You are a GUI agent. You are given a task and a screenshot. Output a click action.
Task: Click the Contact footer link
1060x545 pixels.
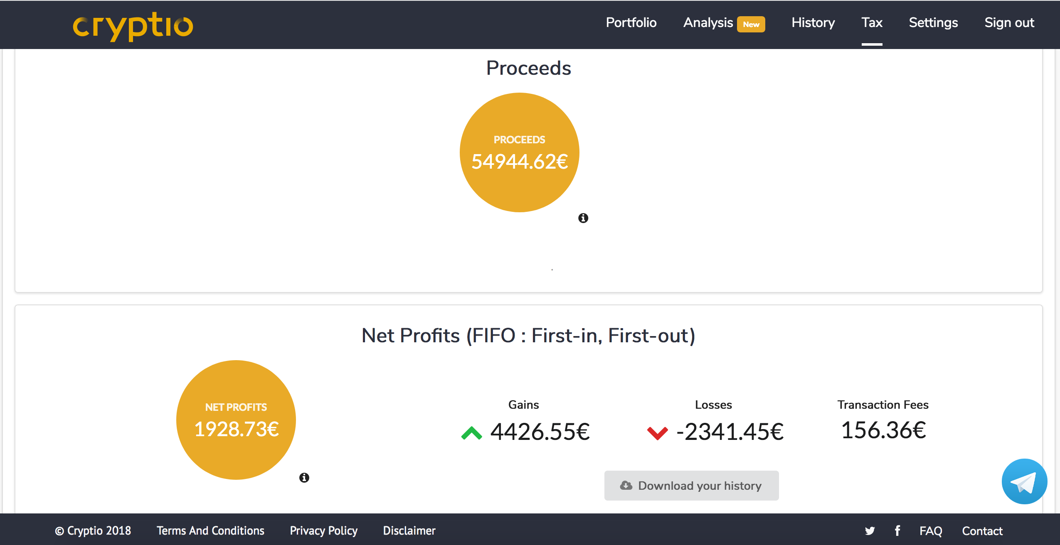click(x=982, y=530)
